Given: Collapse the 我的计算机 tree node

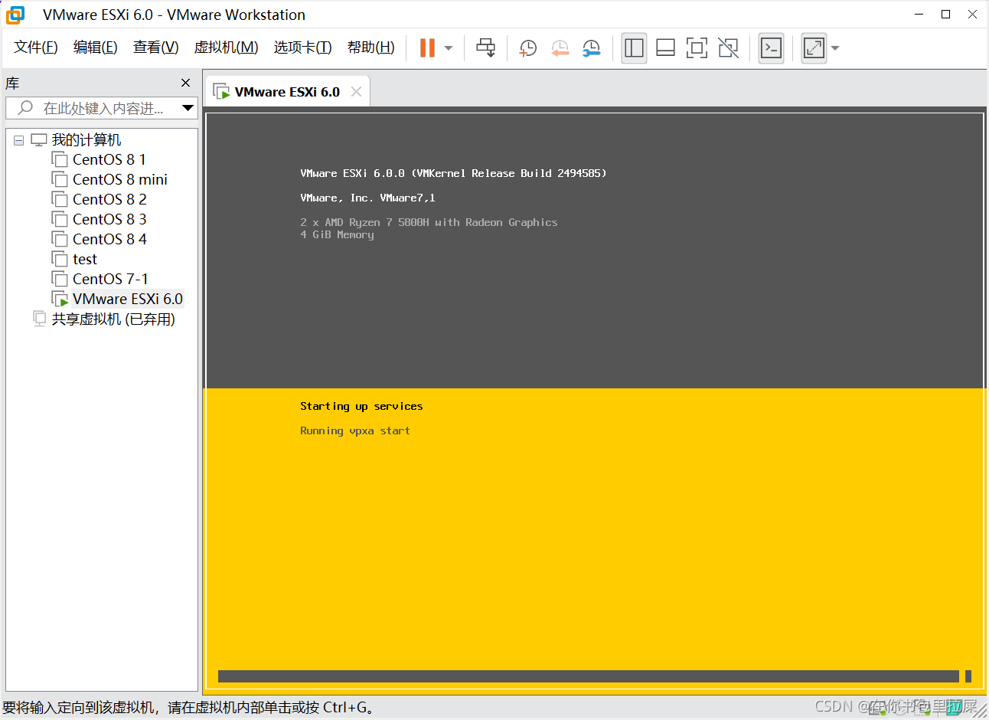Looking at the screenshot, I should click(18, 140).
